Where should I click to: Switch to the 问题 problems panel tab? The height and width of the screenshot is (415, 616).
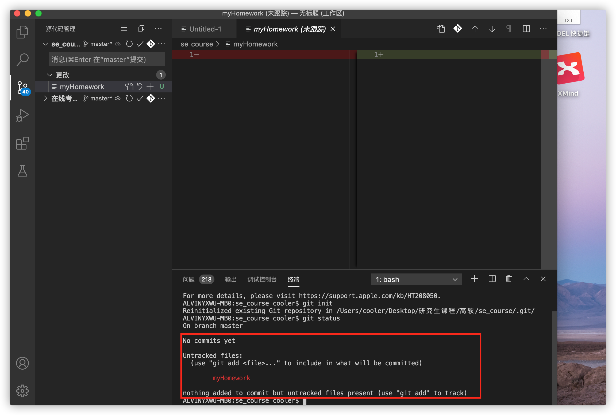189,279
